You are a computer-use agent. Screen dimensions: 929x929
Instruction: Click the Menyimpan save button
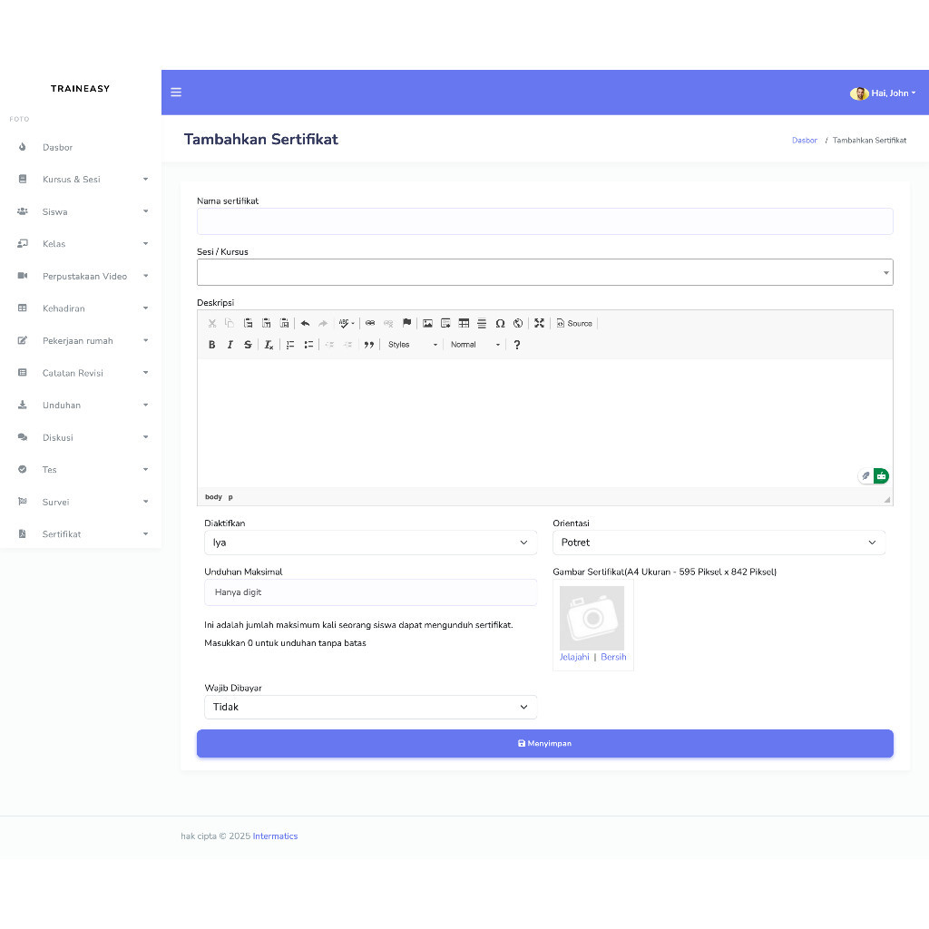[544, 743]
